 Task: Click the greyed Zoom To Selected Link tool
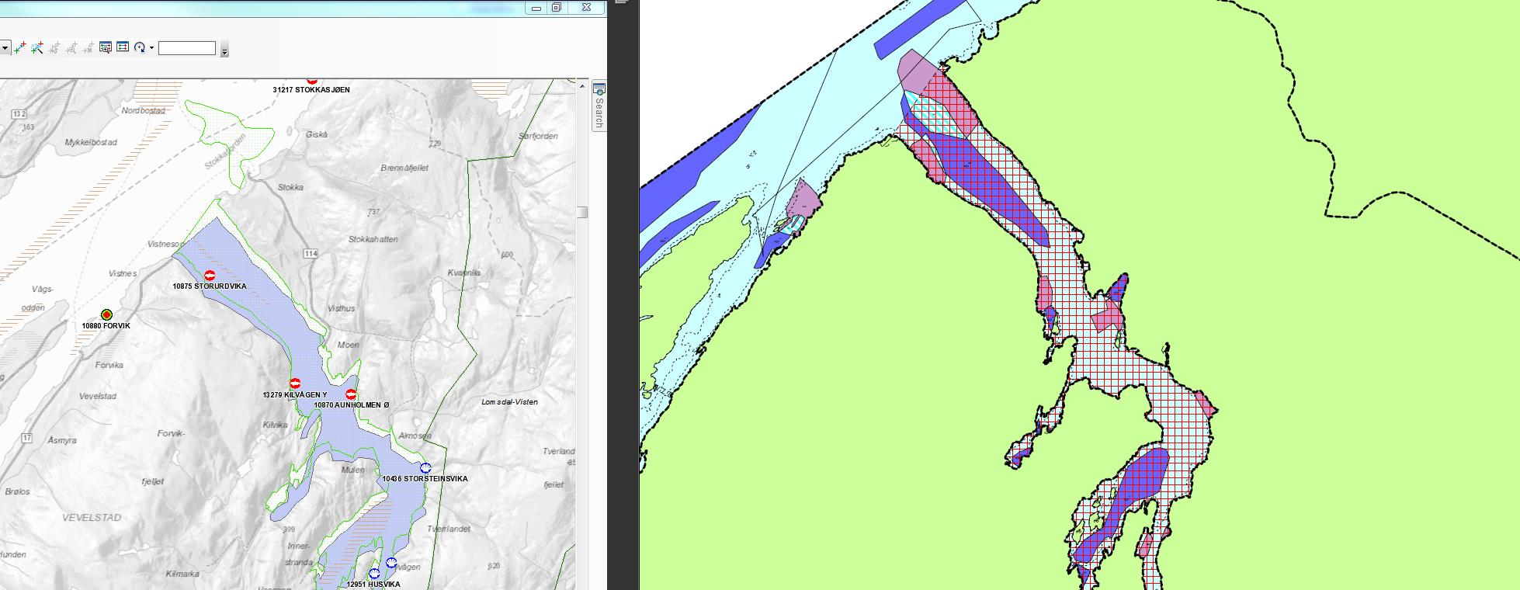tap(71, 47)
